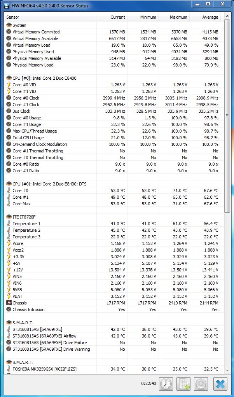Select the Virtual Memory Load row
Viewport: 234px width, 397px height.
pos(113,45)
